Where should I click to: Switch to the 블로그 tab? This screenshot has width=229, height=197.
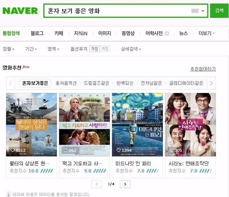tap(37, 33)
